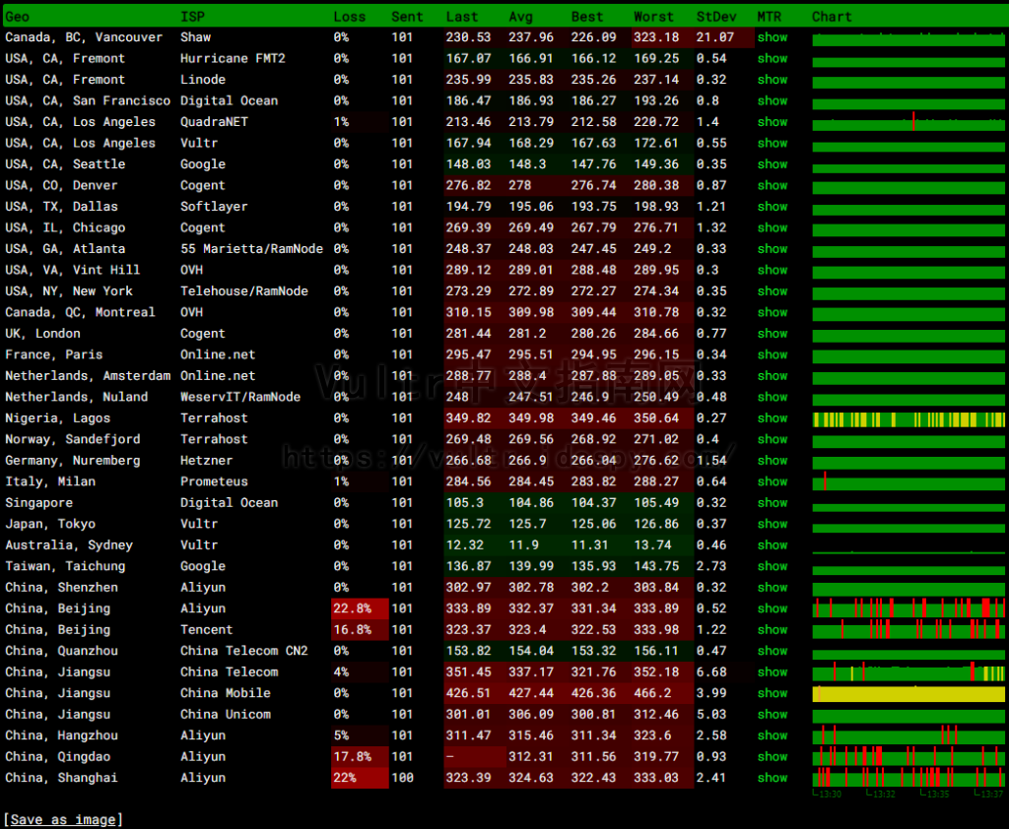Click the ISP column header
Image resolution: width=1009 pixels, height=829 pixels.
pos(192,17)
